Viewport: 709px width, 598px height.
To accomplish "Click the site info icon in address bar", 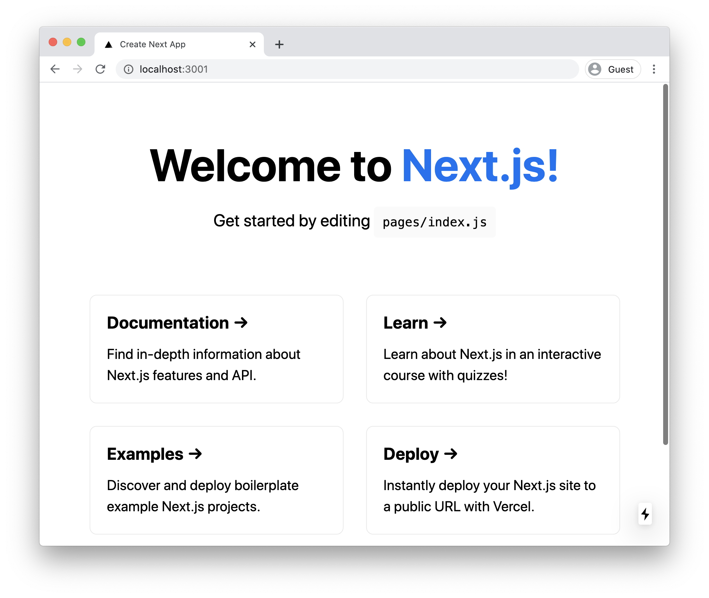I will point(128,69).
